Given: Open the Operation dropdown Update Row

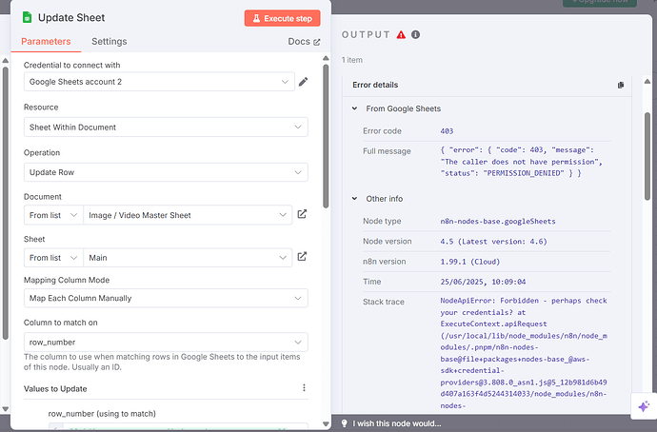Looking at the screenshot, I should point(166,172).
